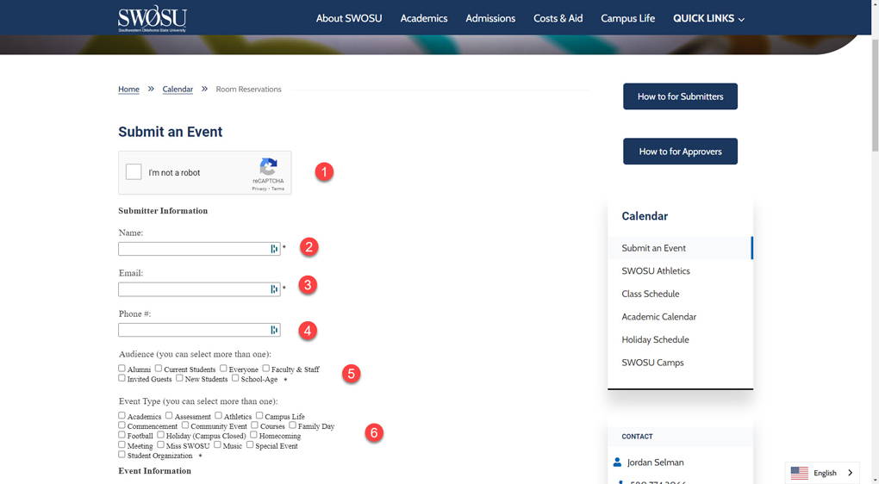Check the Homecoming checkbox
The height and width of the screenshot is (484, 879).
coord(253,434)
